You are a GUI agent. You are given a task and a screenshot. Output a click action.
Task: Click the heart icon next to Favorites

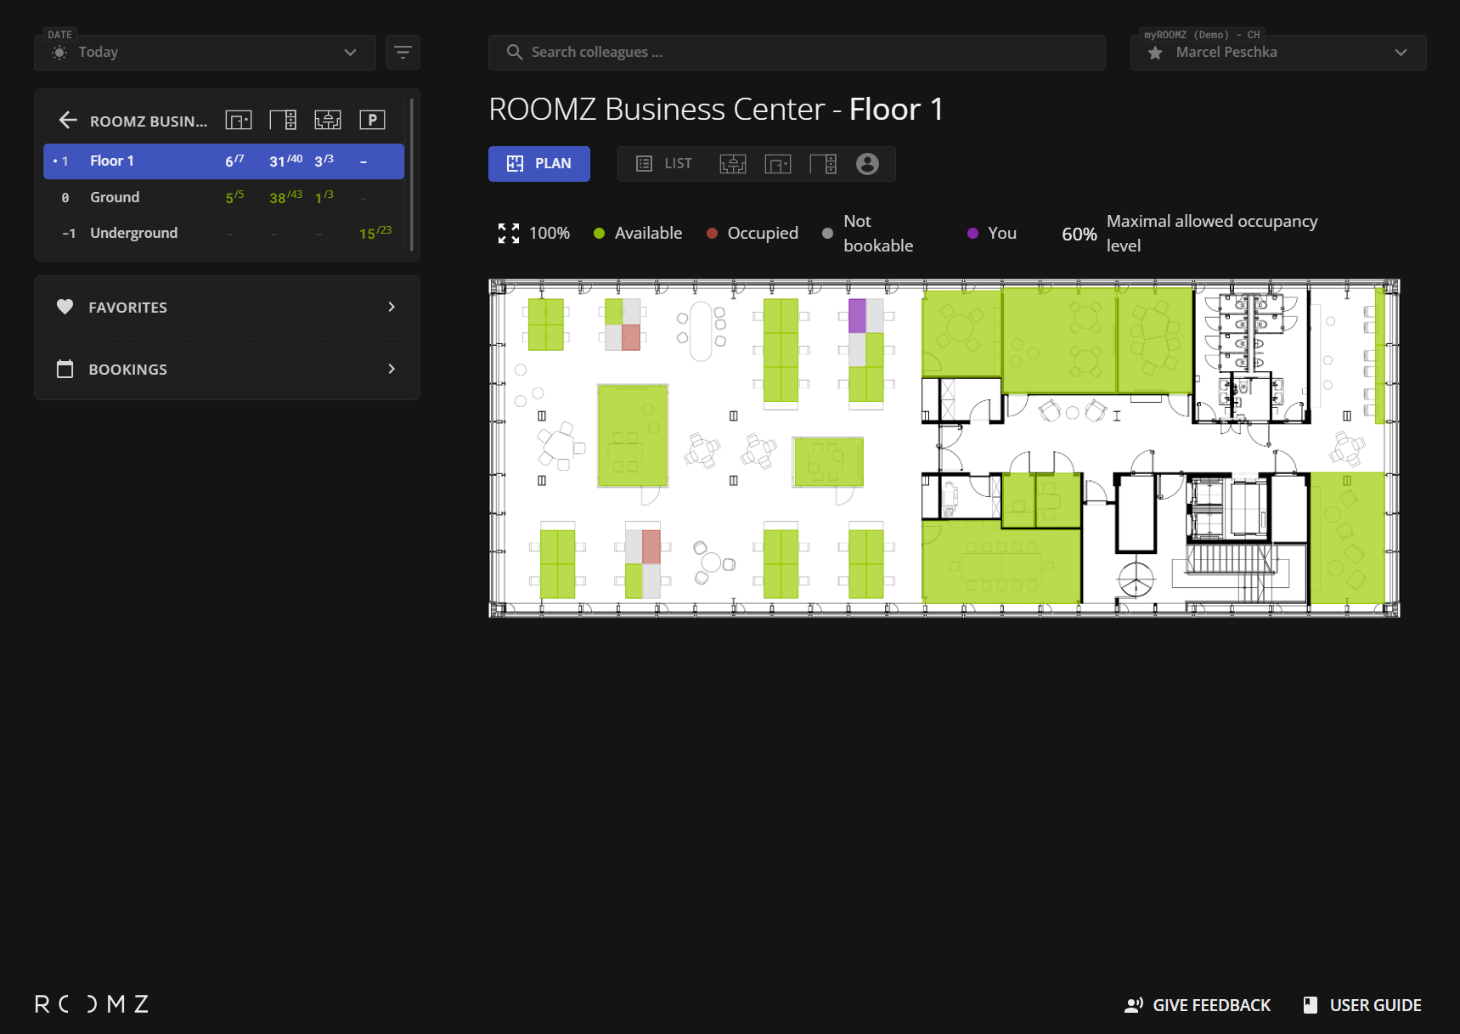point(65,308)
